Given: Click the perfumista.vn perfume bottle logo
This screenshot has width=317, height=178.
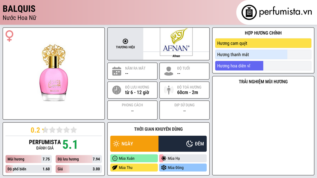Looking at the screenshot, I should [249, 12].
